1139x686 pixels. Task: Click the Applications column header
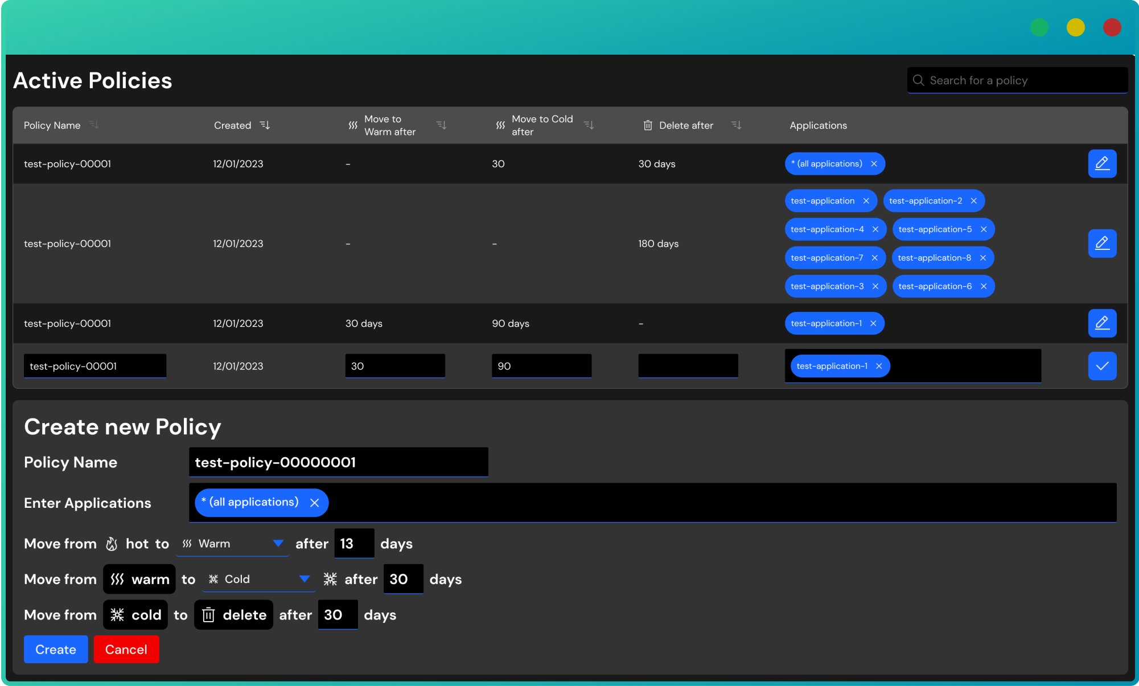(818, 125)
